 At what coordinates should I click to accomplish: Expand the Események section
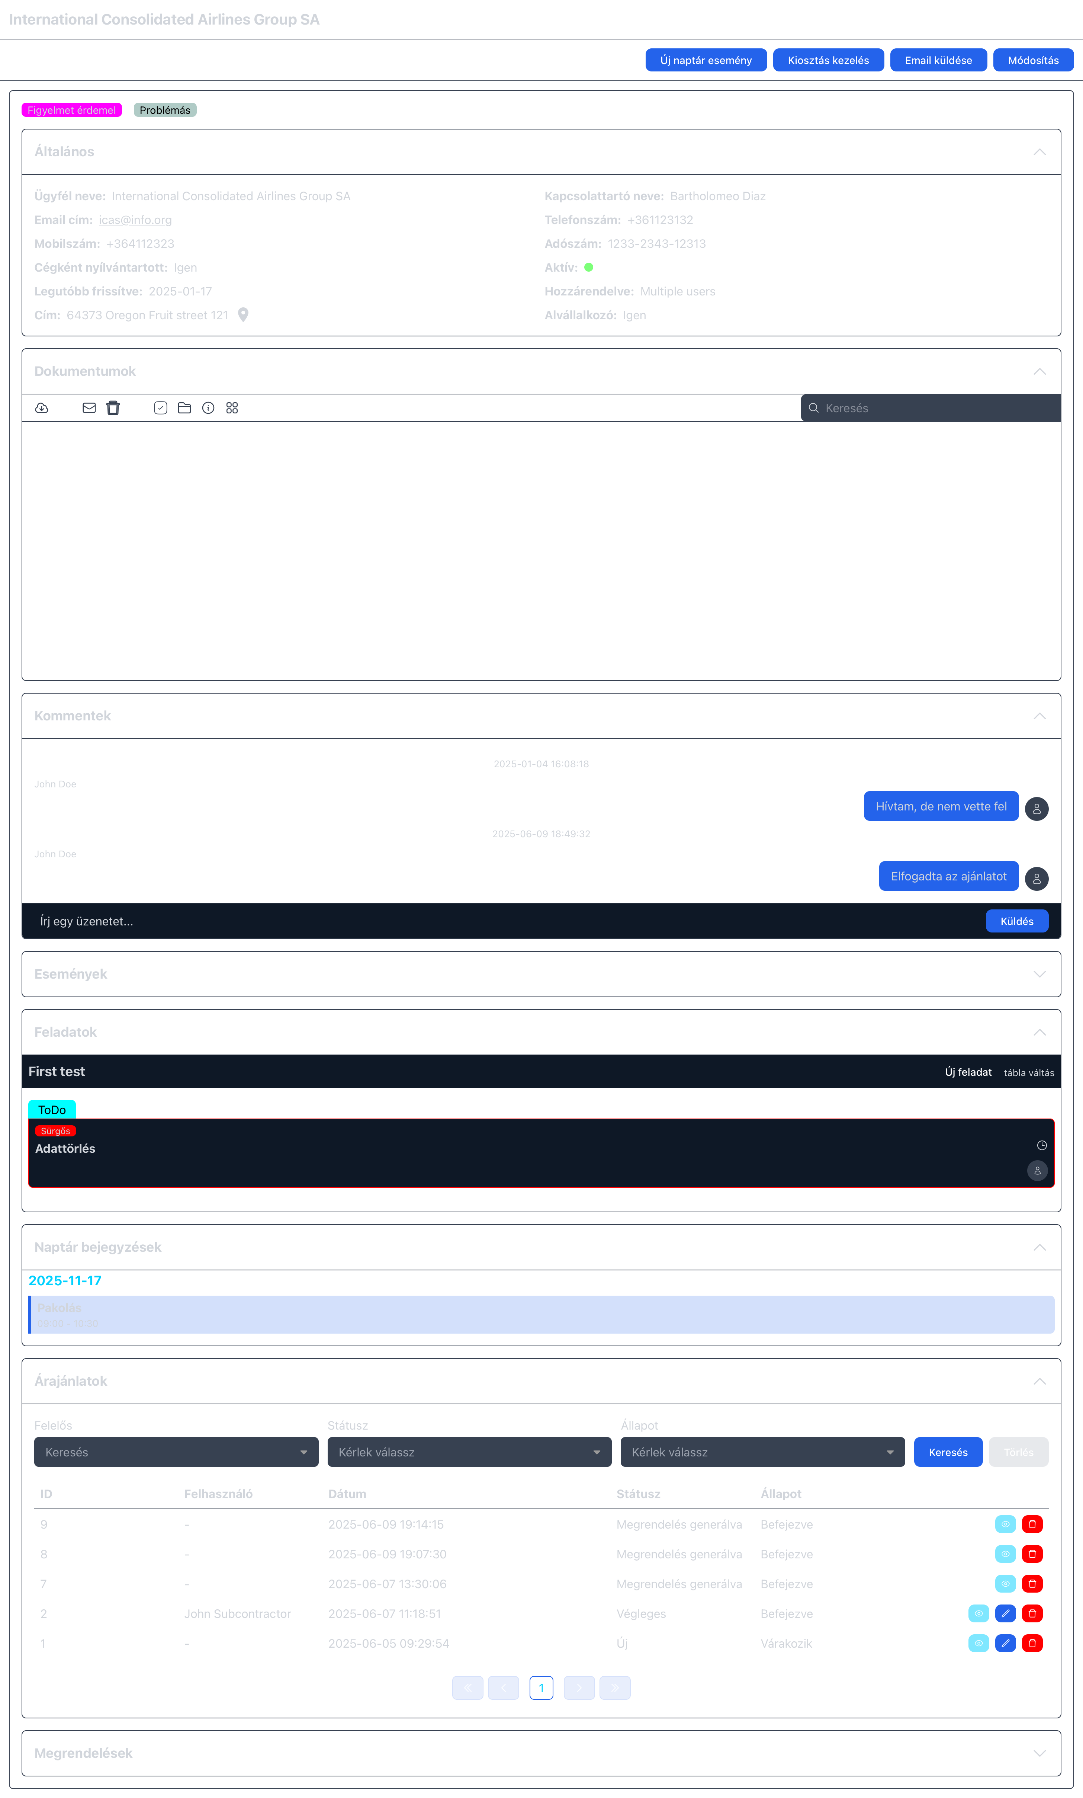[1039, 973]
